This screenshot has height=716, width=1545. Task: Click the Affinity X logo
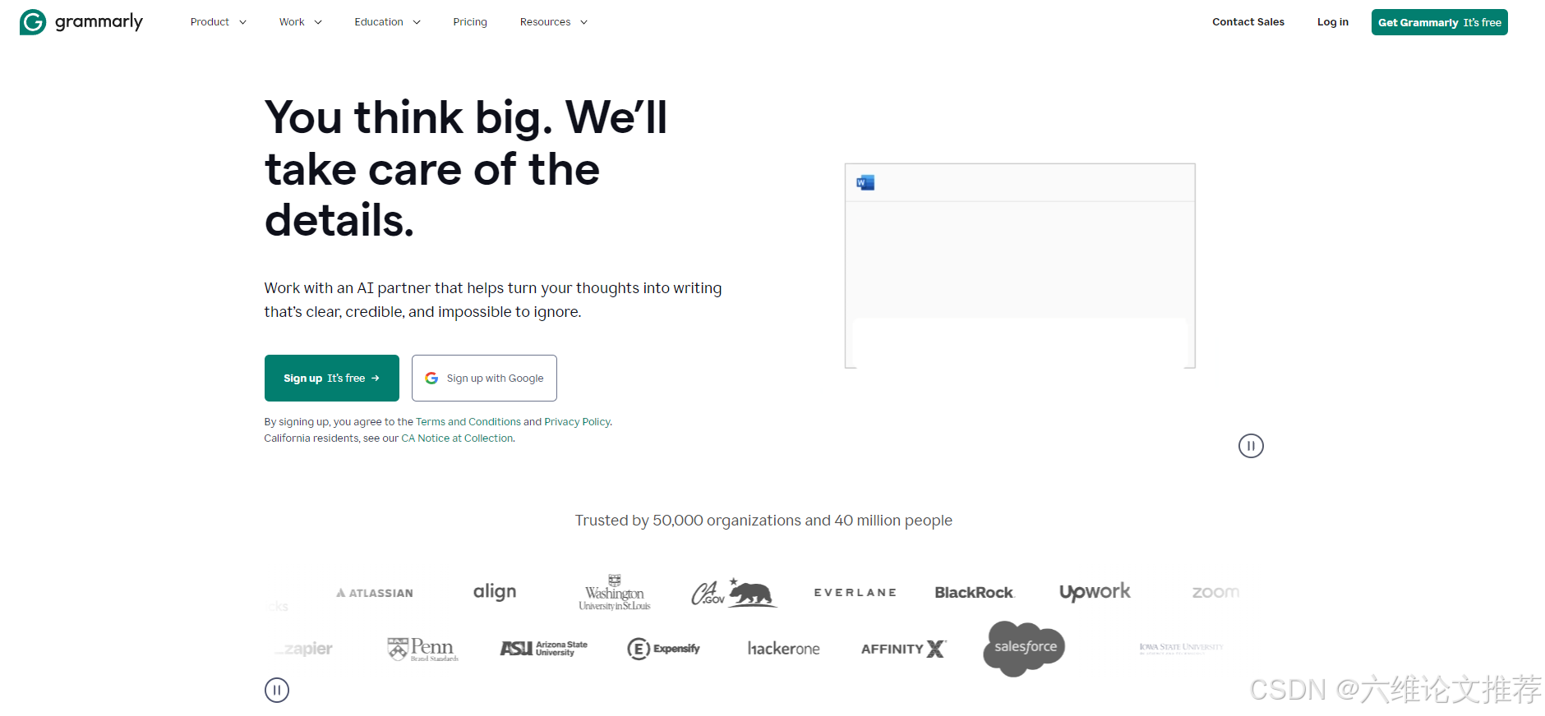coord(904,649)
